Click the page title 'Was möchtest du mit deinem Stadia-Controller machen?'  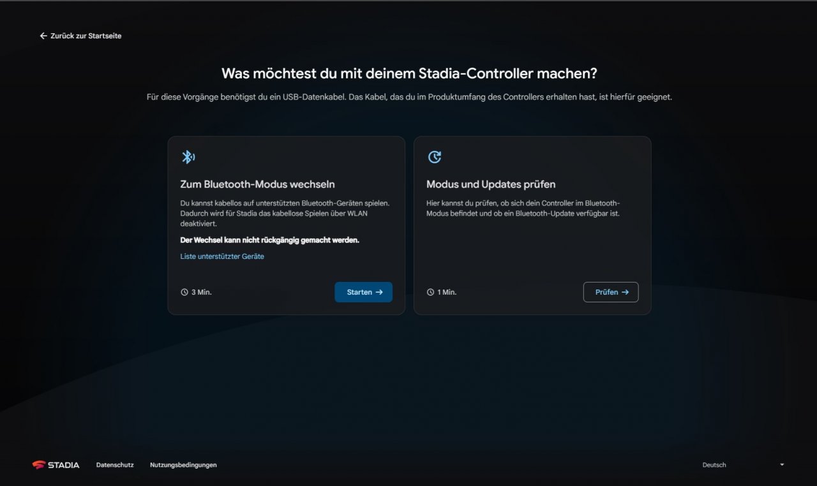(x=409, y=73)
